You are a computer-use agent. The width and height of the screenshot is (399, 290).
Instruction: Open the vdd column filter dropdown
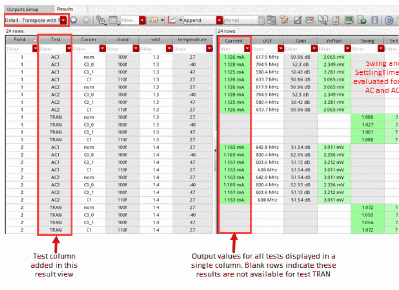(169, 48)
